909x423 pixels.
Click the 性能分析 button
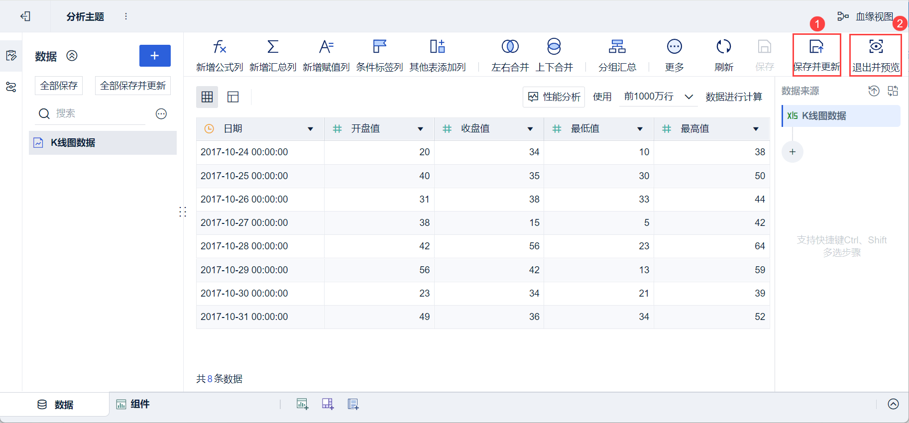[x=554, y=97]
